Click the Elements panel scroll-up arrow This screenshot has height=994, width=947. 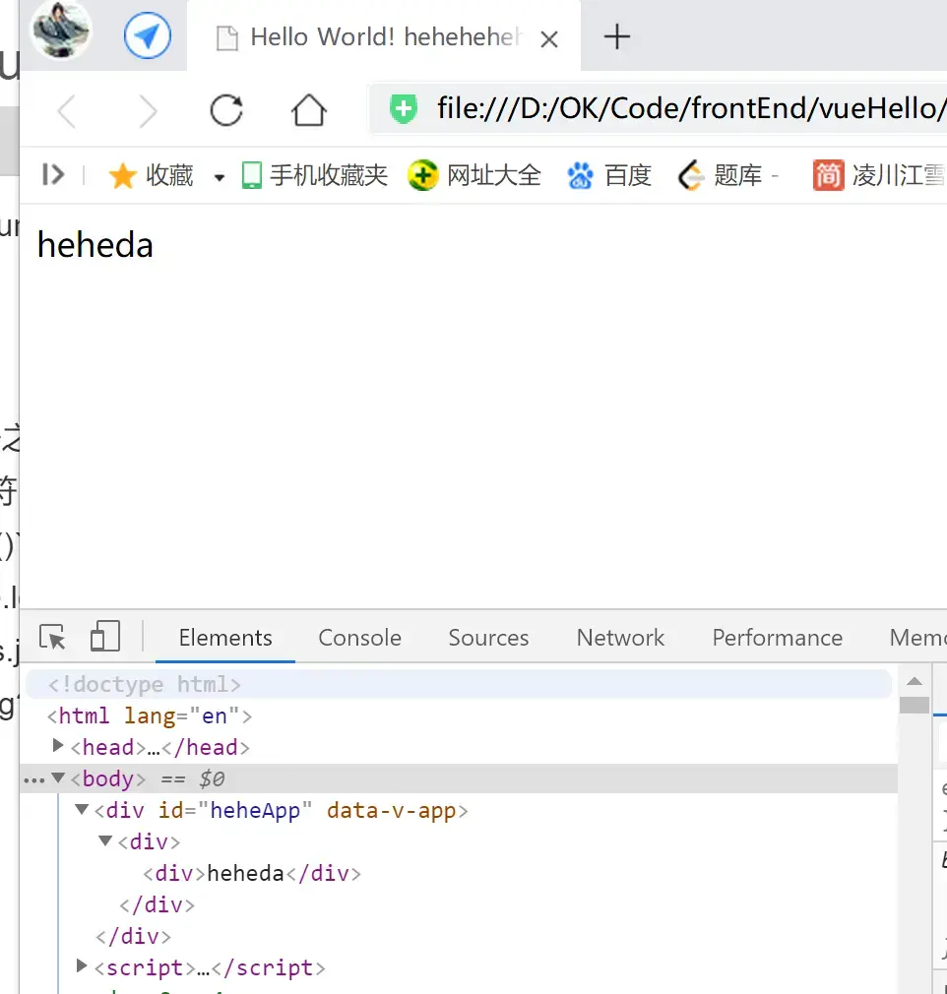pyautogui.click(x=914, y=681)
